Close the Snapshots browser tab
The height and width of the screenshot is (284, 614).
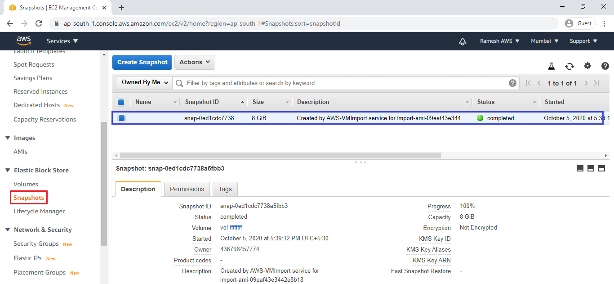(105, 8)
